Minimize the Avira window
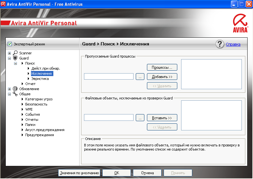The image size is (253, 179). click(x=234, y=4)
